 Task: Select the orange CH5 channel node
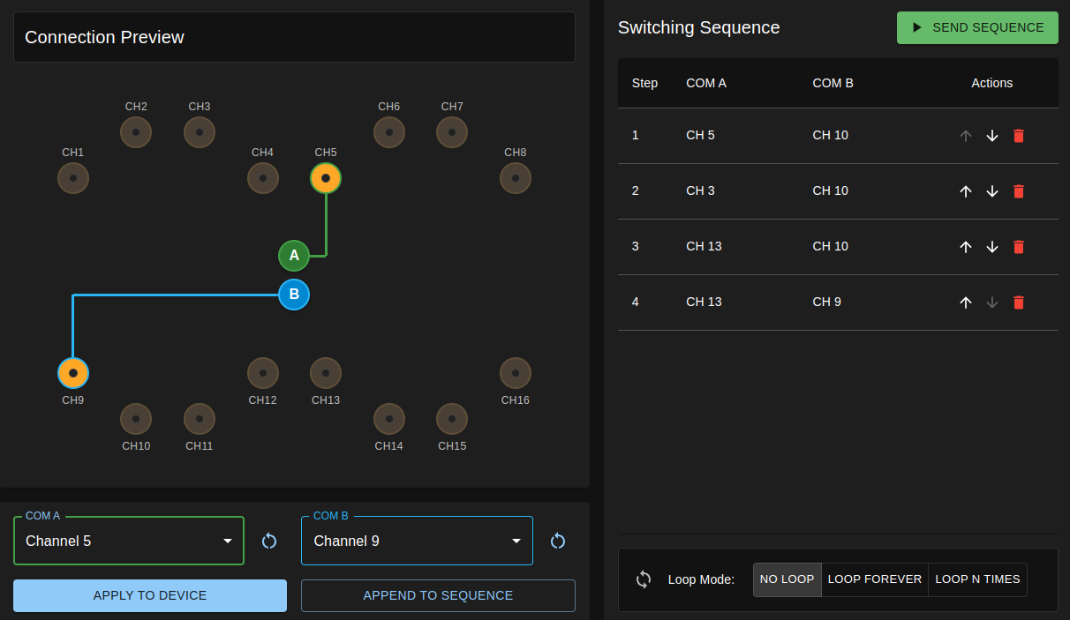click(x=326, y=178)
